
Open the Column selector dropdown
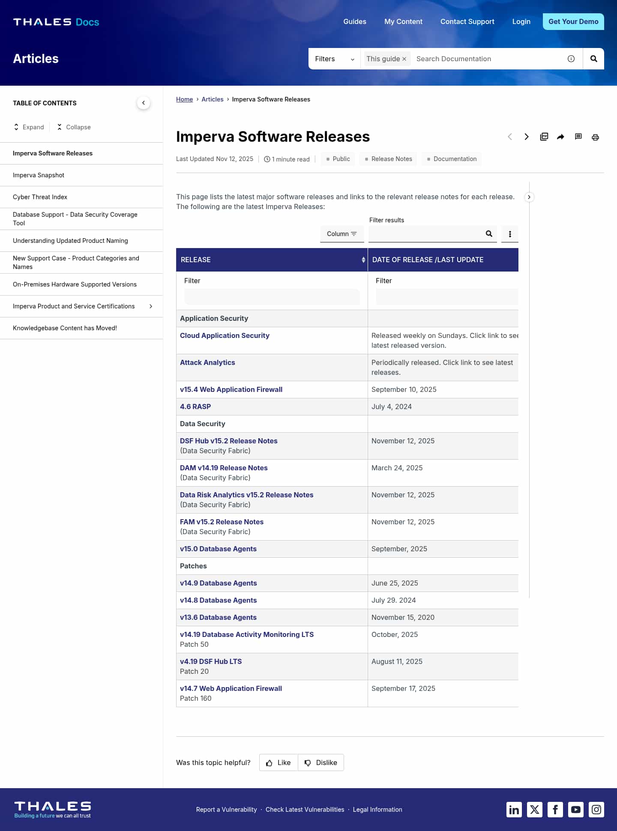(x=342, y=234)
